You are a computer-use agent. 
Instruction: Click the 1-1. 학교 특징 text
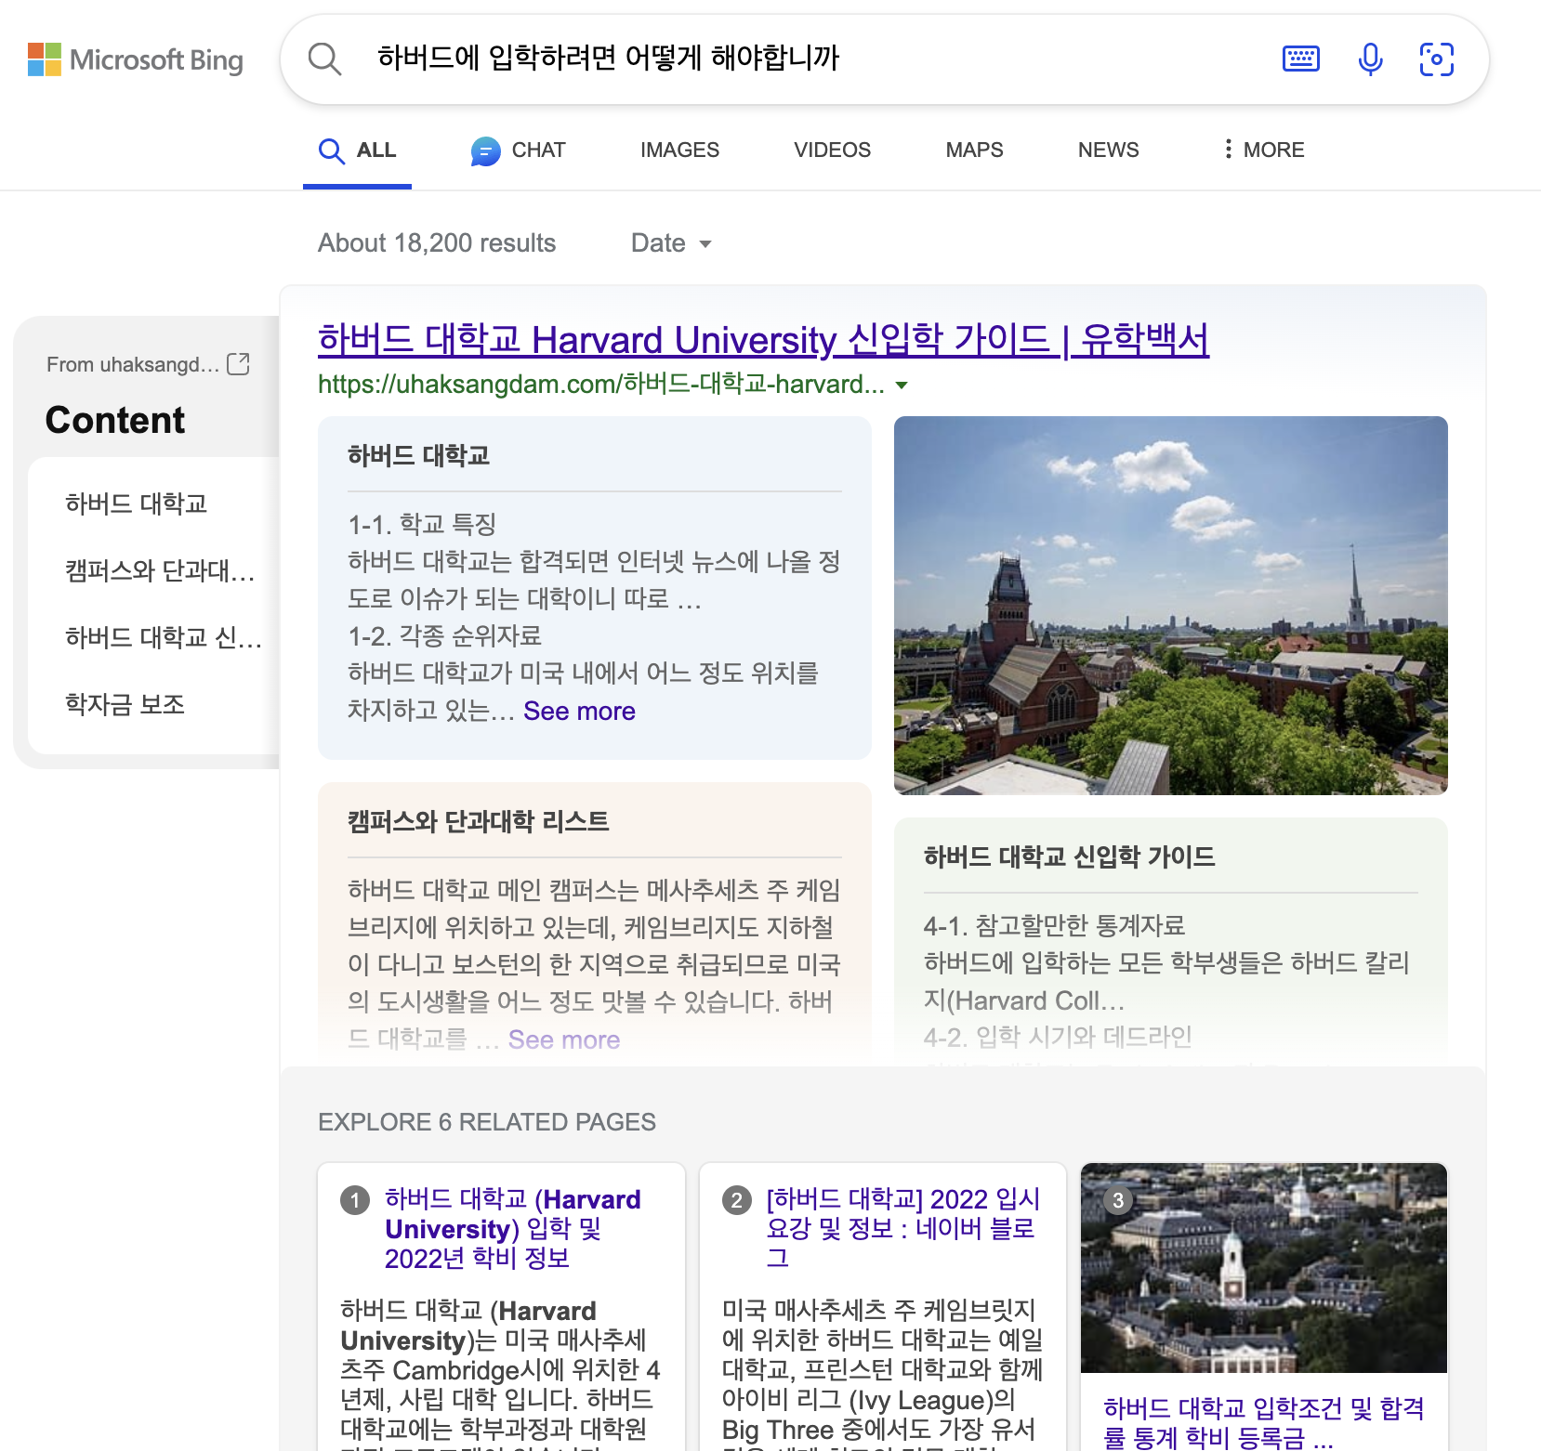pyautogui.click(x=422, y=525)
